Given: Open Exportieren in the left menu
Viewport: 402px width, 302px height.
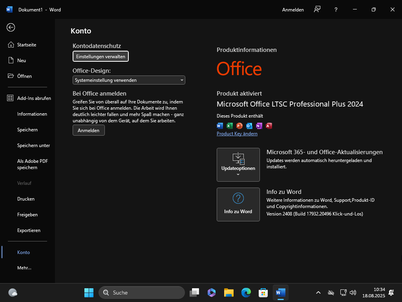Looking at the screenshot, I should click(x=29, y=230).
